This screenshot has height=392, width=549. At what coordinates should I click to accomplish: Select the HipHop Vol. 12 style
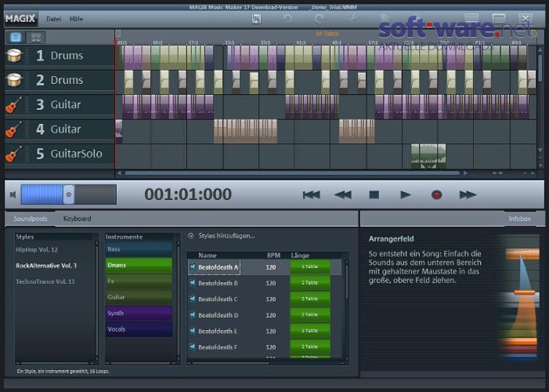37,249
